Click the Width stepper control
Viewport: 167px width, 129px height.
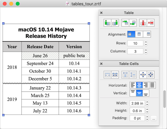point(147,103)
